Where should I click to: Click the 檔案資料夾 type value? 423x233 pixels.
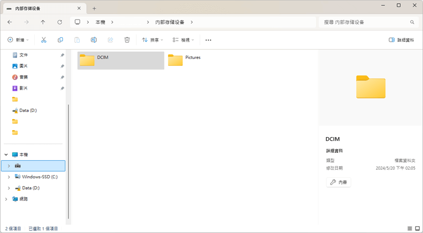[x=404, y=160]
